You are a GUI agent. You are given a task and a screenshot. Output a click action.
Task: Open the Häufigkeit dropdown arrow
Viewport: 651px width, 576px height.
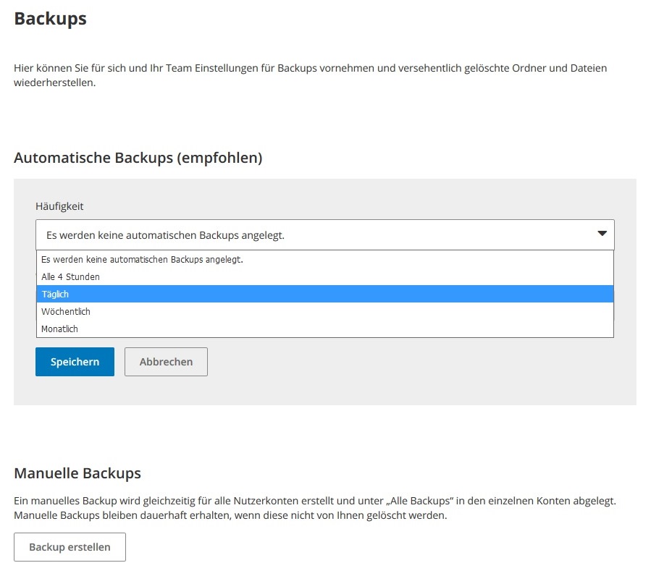(x=602, y=234)
